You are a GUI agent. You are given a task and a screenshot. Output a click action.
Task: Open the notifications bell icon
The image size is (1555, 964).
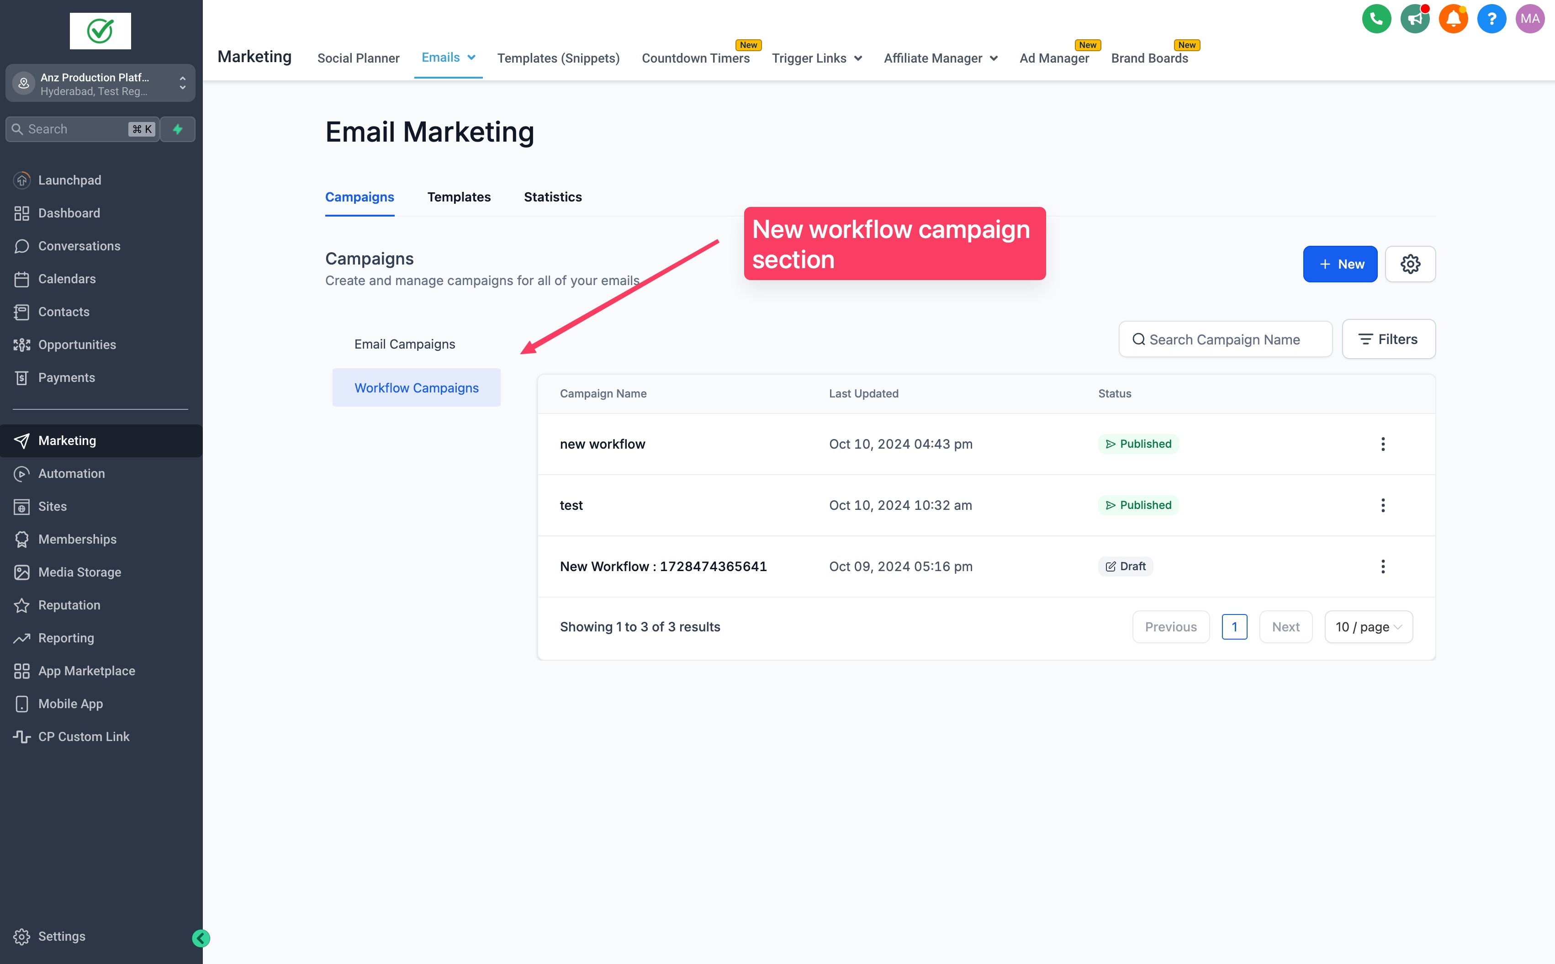click(1453, 18)
